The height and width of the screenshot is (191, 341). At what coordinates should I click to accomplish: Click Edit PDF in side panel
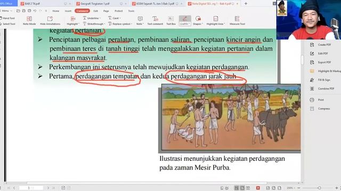point(319,53)
